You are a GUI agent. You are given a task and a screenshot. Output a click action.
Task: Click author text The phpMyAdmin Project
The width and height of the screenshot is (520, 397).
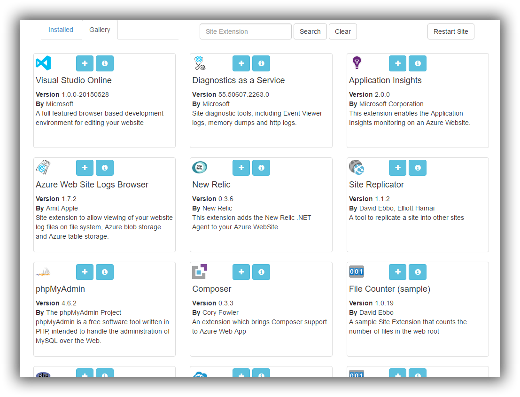click(x=84, y=313)
